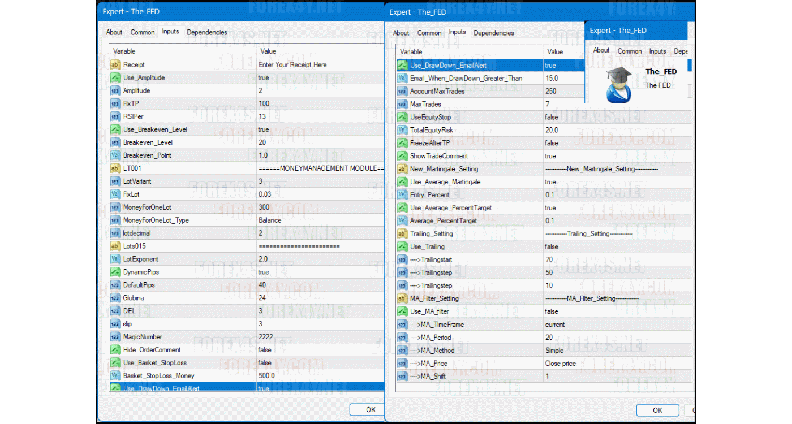792x424 pixels.
Task: Click the LotExponent row icon
Action: tap(115, 259)
